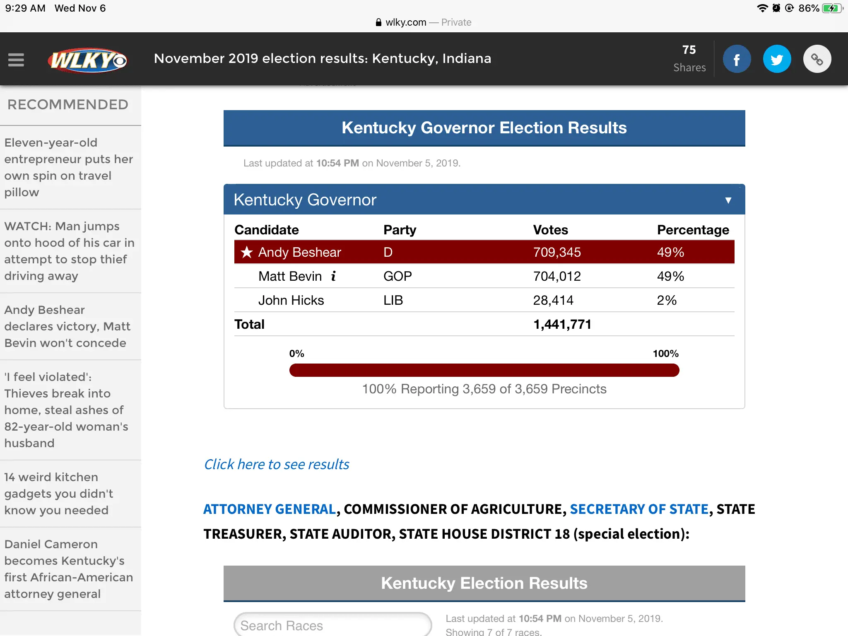848x636 pixels.
Task: Click the info icon beside Matt Bevin
Action: pos(333,276)
